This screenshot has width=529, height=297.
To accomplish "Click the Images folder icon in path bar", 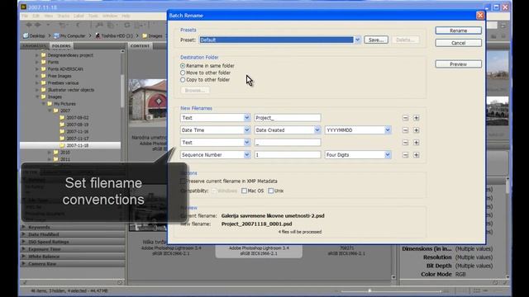I will tap(145, 35).
